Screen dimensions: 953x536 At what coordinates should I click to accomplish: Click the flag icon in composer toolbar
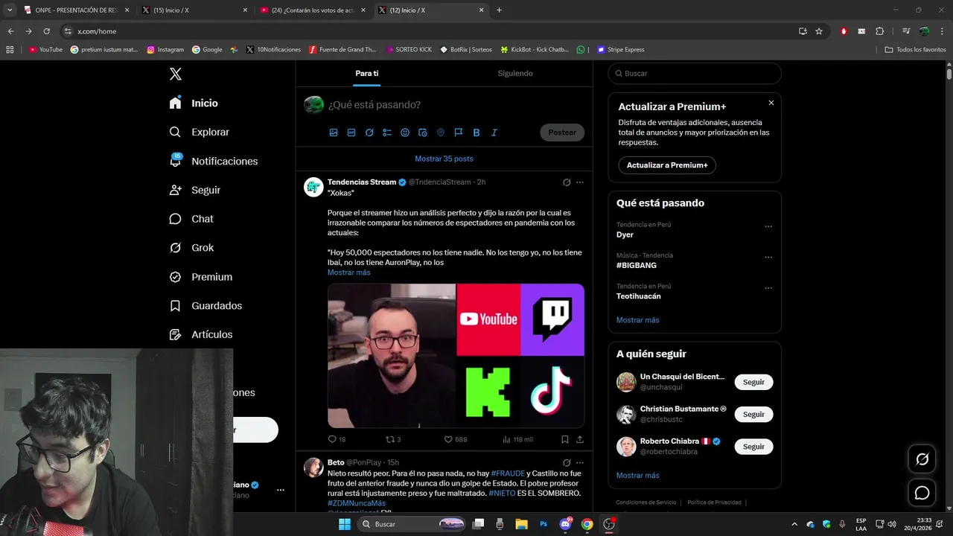tap(459, 133)
